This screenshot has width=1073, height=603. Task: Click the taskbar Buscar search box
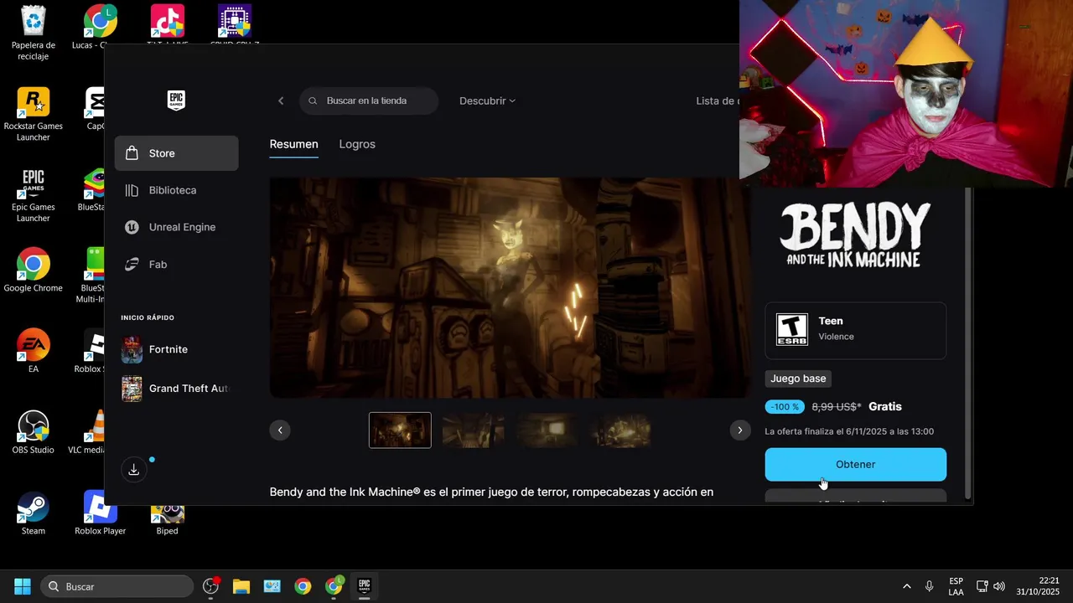pos(117,586)
